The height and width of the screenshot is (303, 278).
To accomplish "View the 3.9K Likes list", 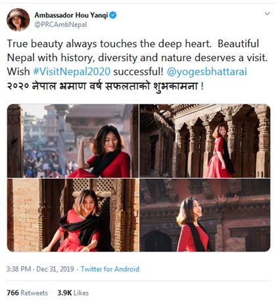I will (x=73, y=292).
